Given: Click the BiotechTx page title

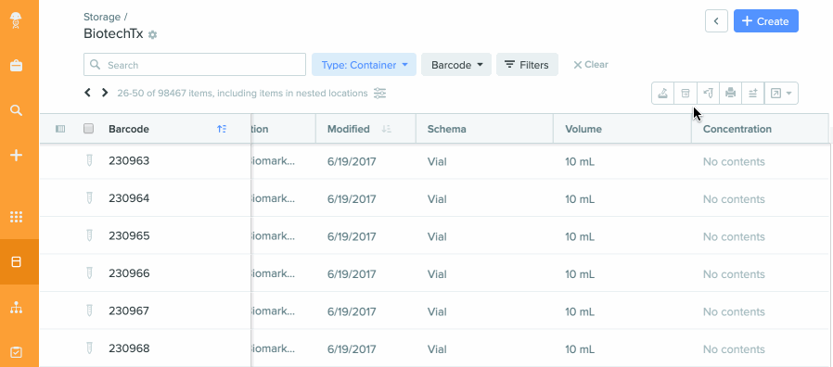Looking at the screenshot, I should click(x=113, y=33).
